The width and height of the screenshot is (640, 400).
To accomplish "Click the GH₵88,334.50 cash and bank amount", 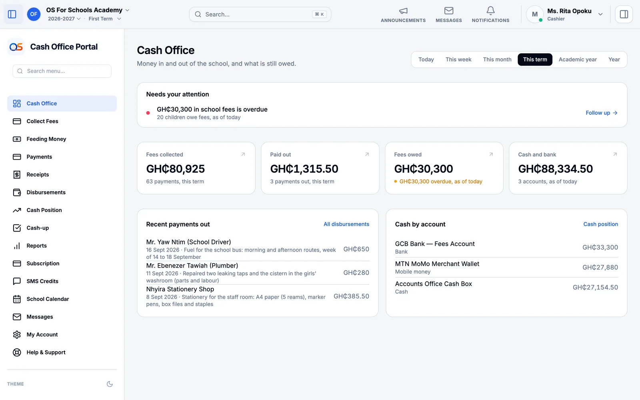I will tap(556, 169).
